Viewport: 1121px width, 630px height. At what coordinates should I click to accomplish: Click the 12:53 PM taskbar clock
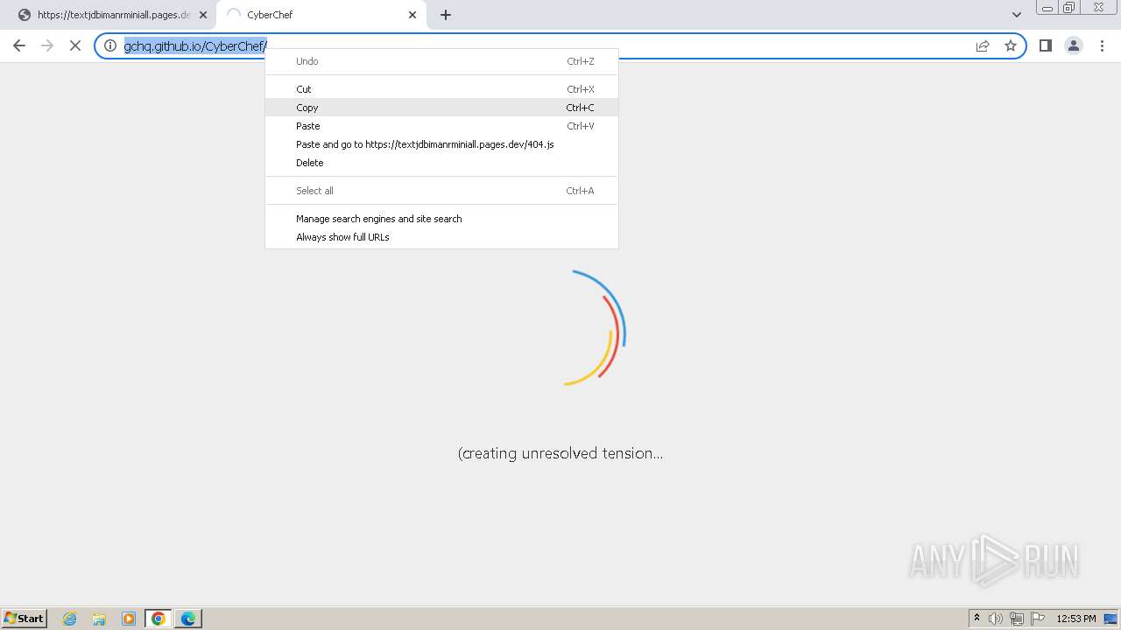[x=1076, y=619]
